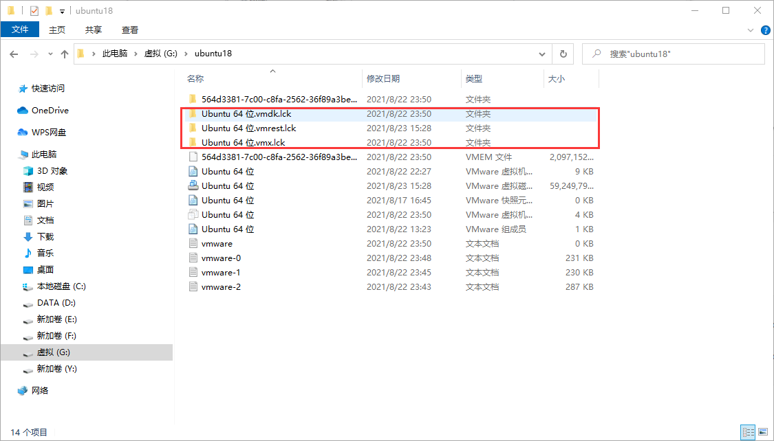Open 图片 folder in sidebar

point(45,203)
